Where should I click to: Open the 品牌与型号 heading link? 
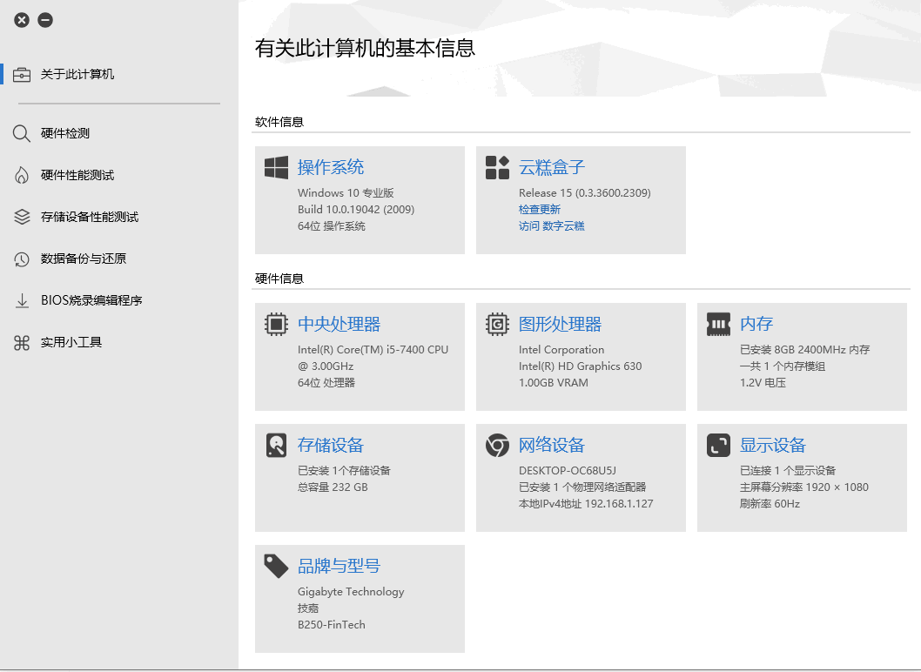click(339, 567)
